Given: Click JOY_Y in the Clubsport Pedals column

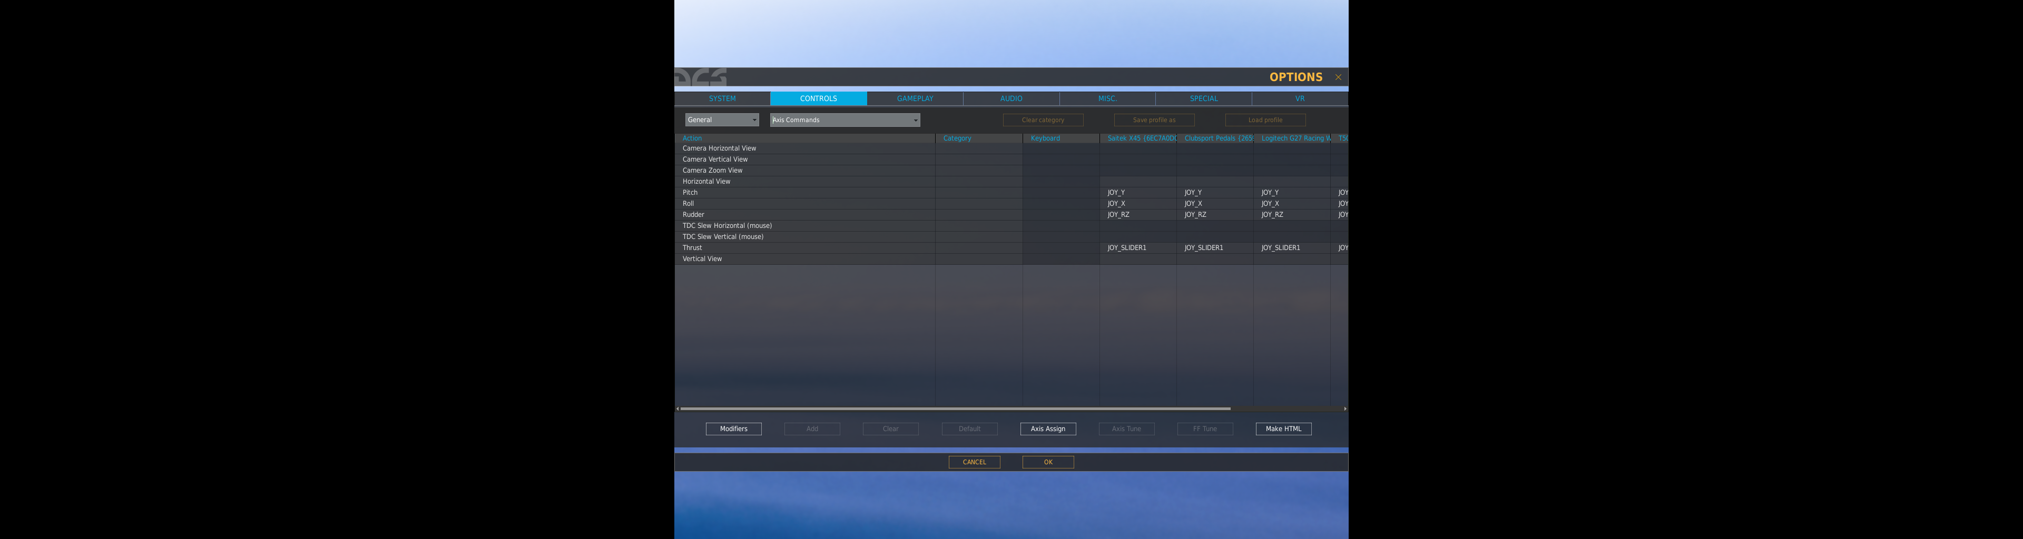Looking at the screenshot, I should (1193, 192).
